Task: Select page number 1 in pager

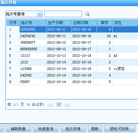Action: (59, 104)
